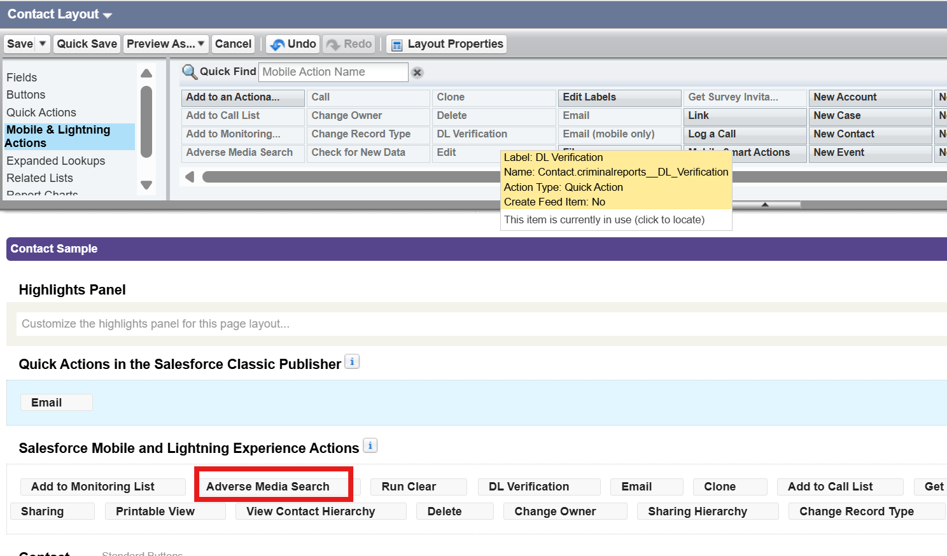Screen dimensions: 947x556
Task: Select Change Record Type layout action
Action: (867, 511)
